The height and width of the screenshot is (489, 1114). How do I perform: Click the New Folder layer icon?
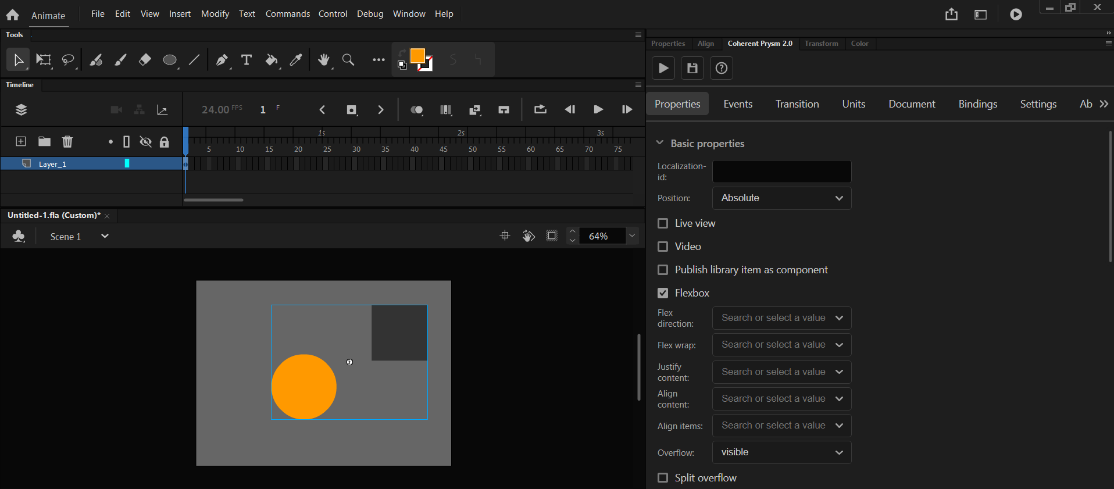[44, 141]
